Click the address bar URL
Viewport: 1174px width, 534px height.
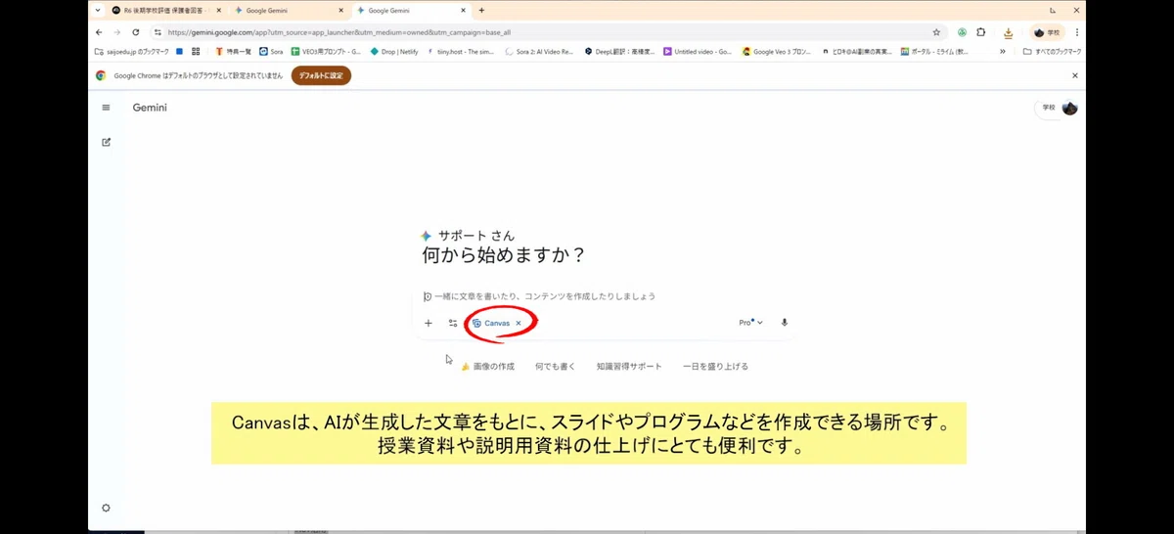click(339, 32)
